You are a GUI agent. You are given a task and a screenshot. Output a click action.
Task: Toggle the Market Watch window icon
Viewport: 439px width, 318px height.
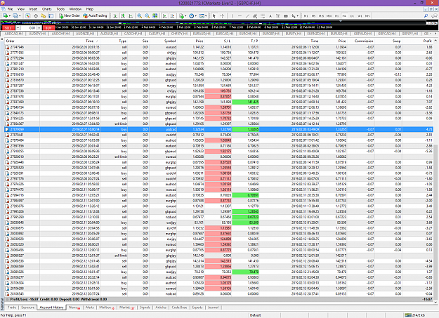tap(27, 16)
